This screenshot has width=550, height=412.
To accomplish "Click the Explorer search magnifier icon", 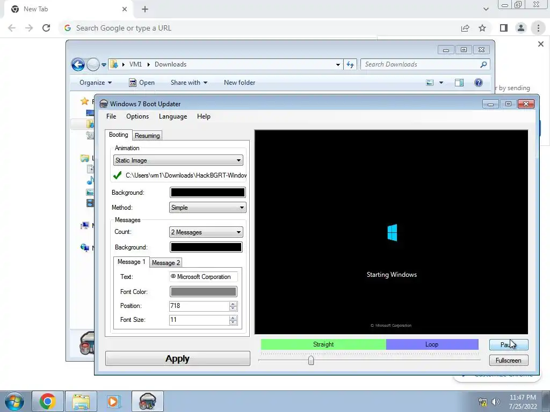I will pos(483,64).
